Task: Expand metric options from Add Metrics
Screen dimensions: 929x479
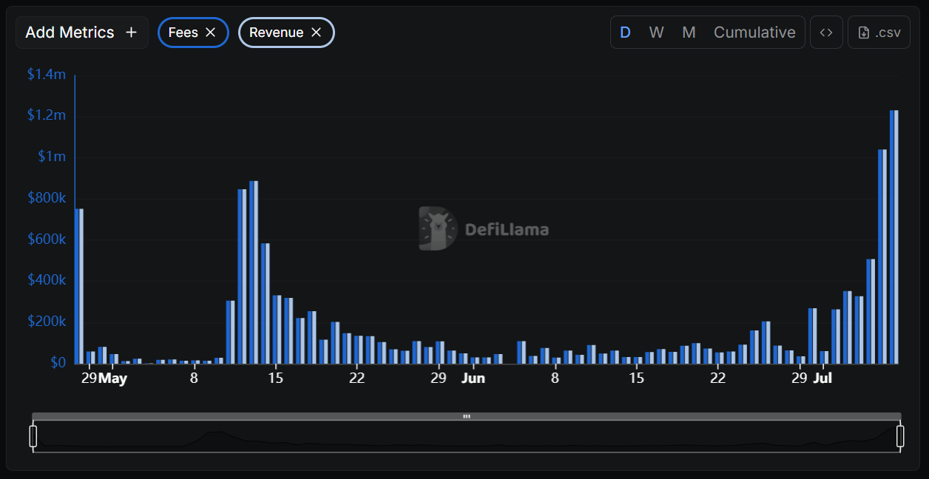Action: pos(81,32)
